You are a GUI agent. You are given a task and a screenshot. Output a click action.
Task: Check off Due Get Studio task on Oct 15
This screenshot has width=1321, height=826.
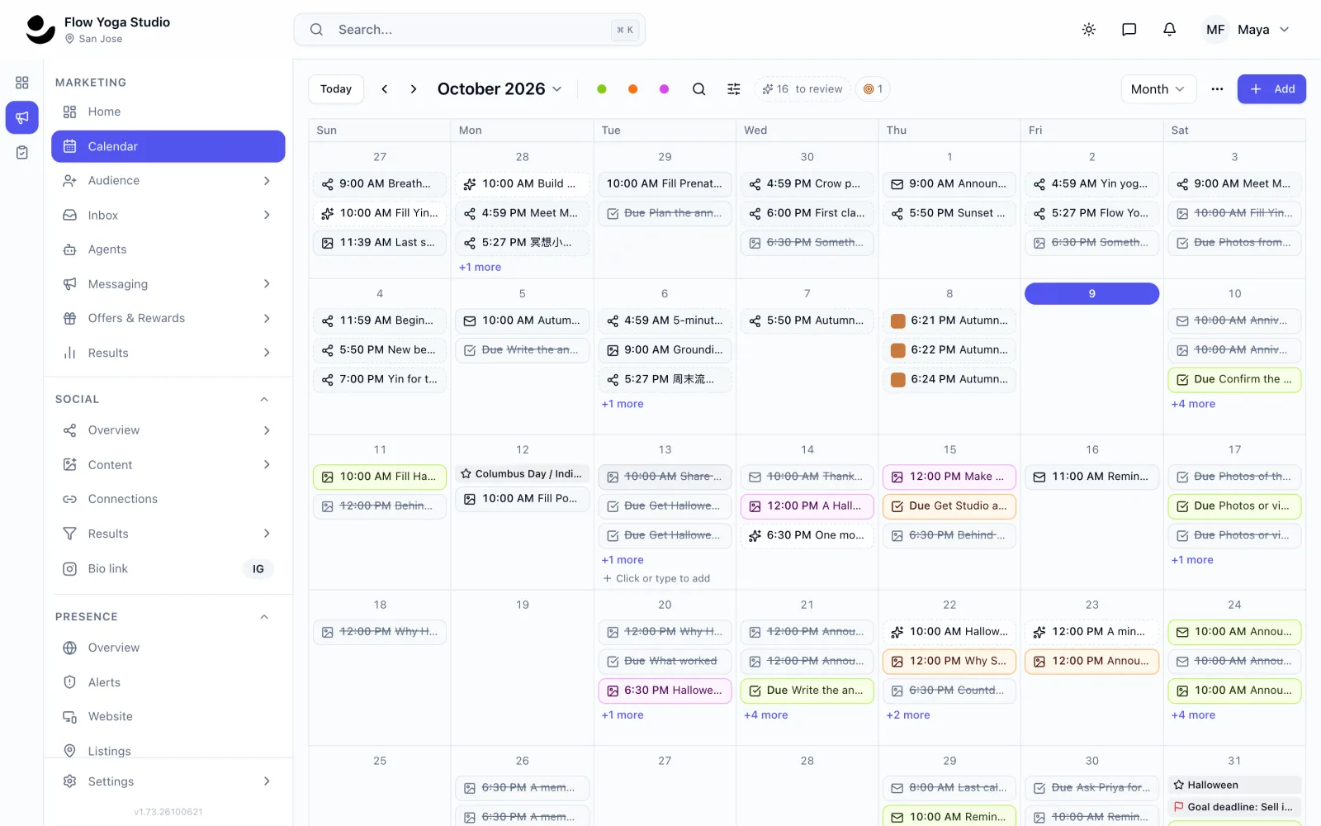pos(897,506)
